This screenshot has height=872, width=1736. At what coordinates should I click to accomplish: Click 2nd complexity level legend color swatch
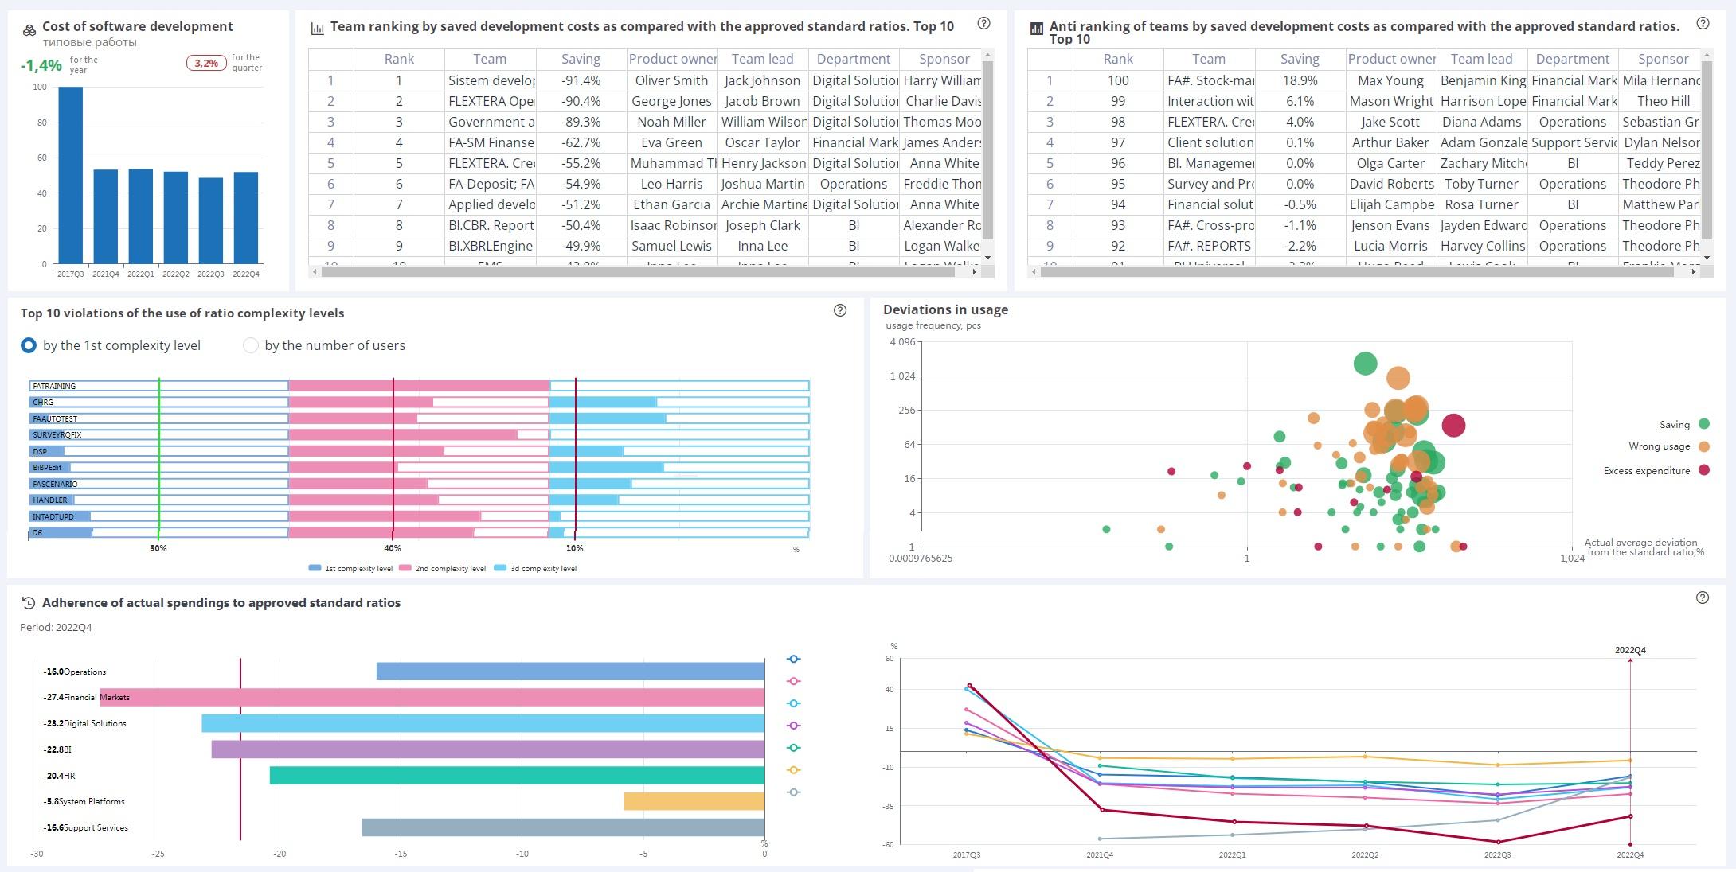pyautogui.click(x=405, y=568)
